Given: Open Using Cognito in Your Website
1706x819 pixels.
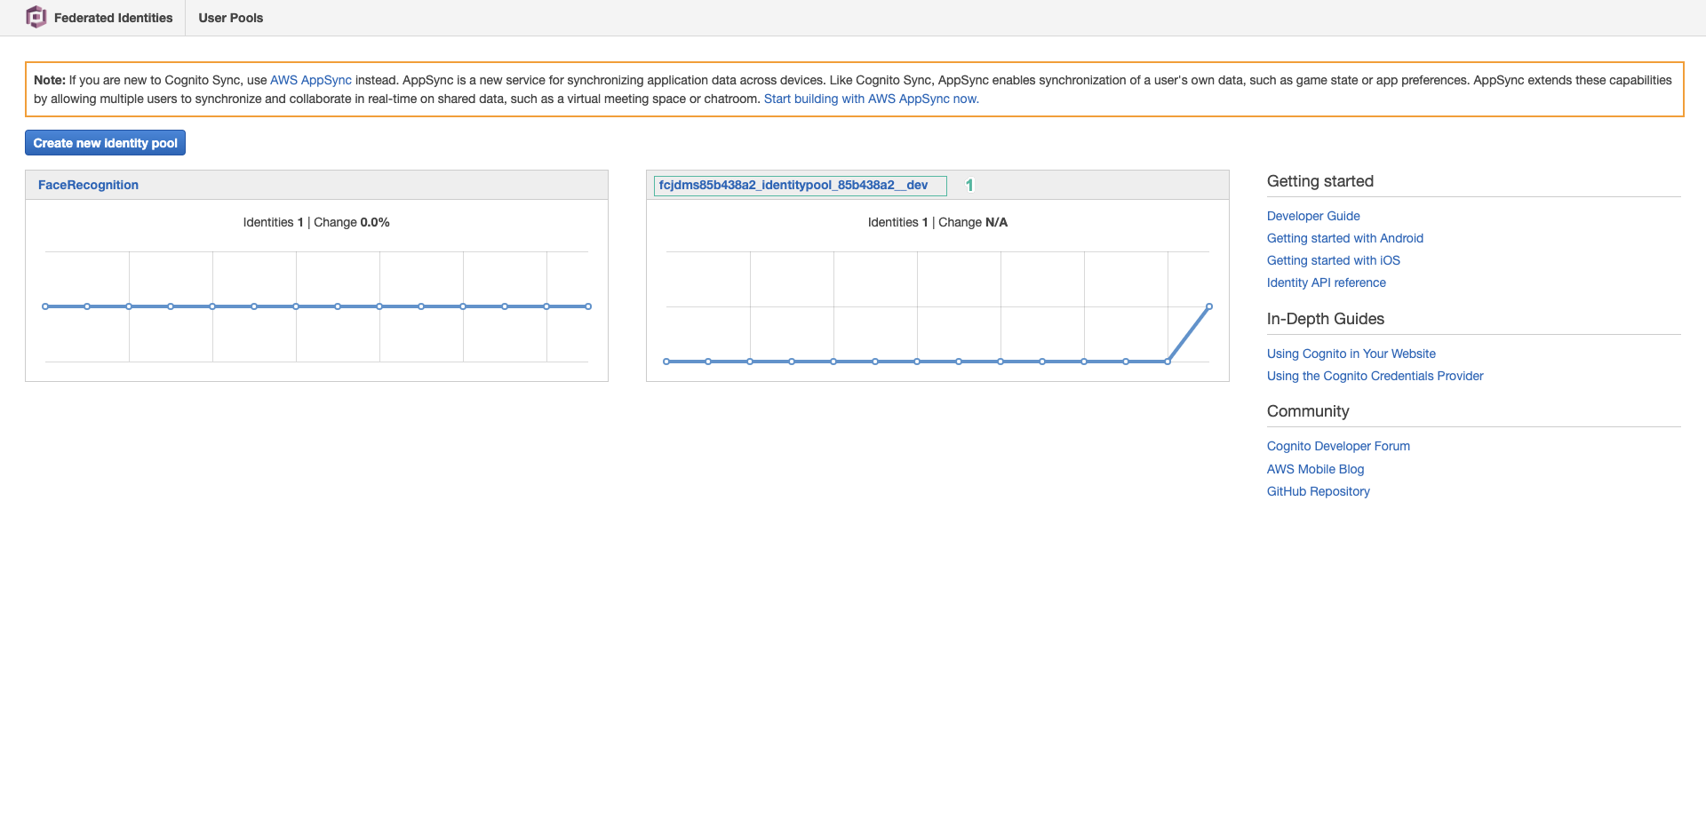Looking at the screenshot, I should coord(1351,354).
